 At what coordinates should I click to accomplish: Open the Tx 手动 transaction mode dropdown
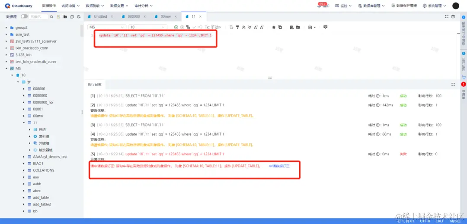click(213, 27)
